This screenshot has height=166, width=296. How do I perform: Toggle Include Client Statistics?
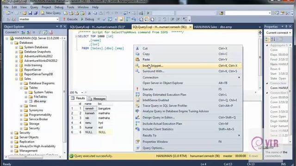(x=188, y=129)
